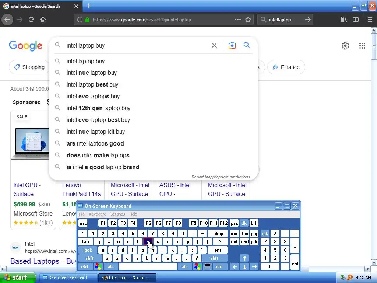Viewport: 377px width, 283px height.
Task: Click the Google logo
Action: coord(26,46)
